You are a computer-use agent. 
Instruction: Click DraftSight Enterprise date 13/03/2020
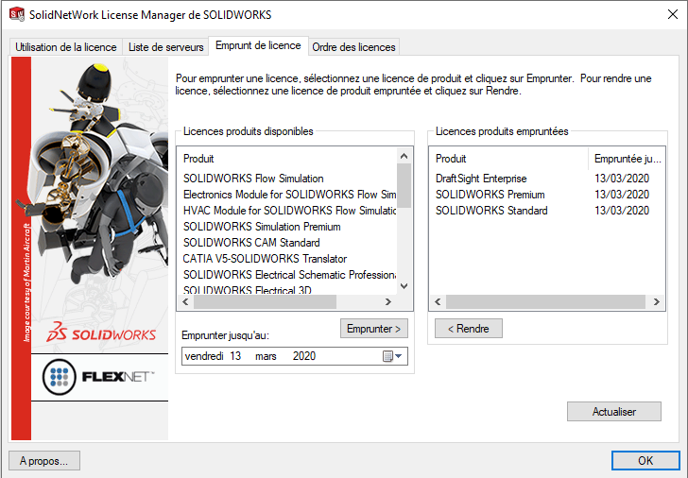pos(622,179)
